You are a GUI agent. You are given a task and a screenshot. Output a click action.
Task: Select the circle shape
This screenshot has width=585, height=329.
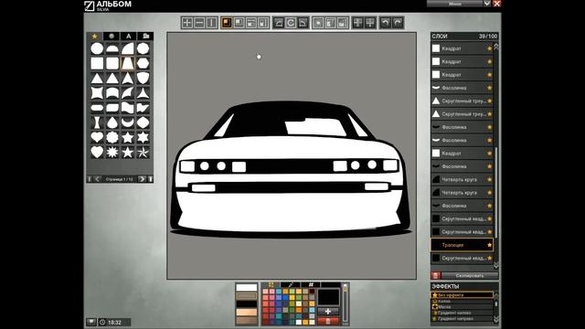[x=97, y=48]
